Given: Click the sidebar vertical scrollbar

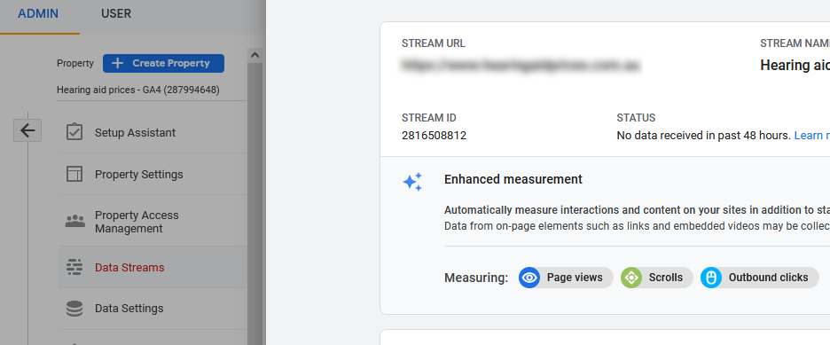Looking at the screenshot, I should pos(254,204).
